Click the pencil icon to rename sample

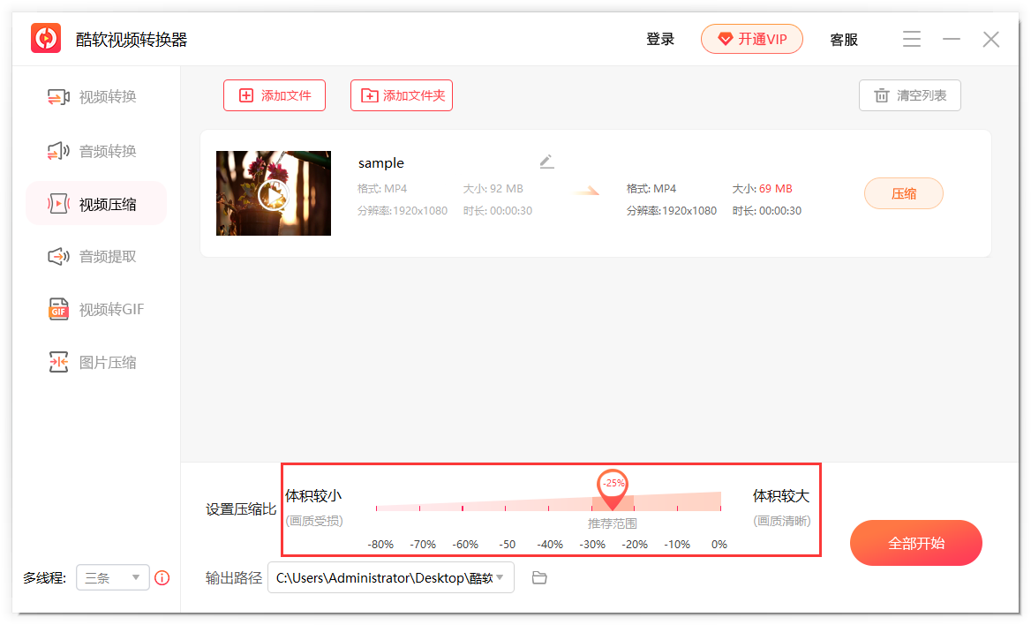pyautogui.click(x=546, y=162)
